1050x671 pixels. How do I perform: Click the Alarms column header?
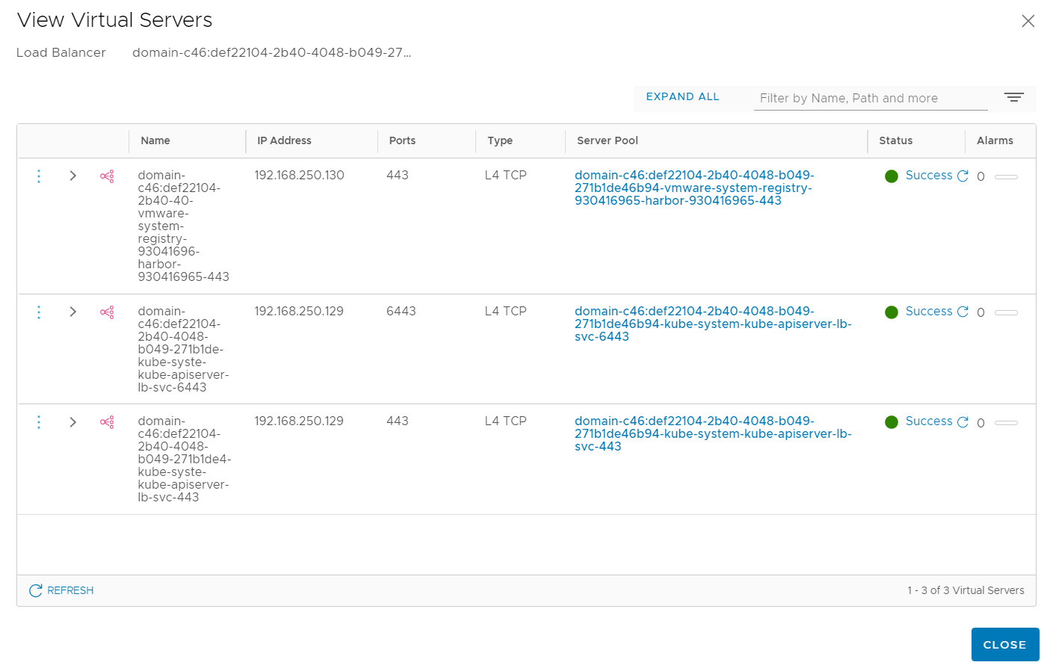pos(995,140)
